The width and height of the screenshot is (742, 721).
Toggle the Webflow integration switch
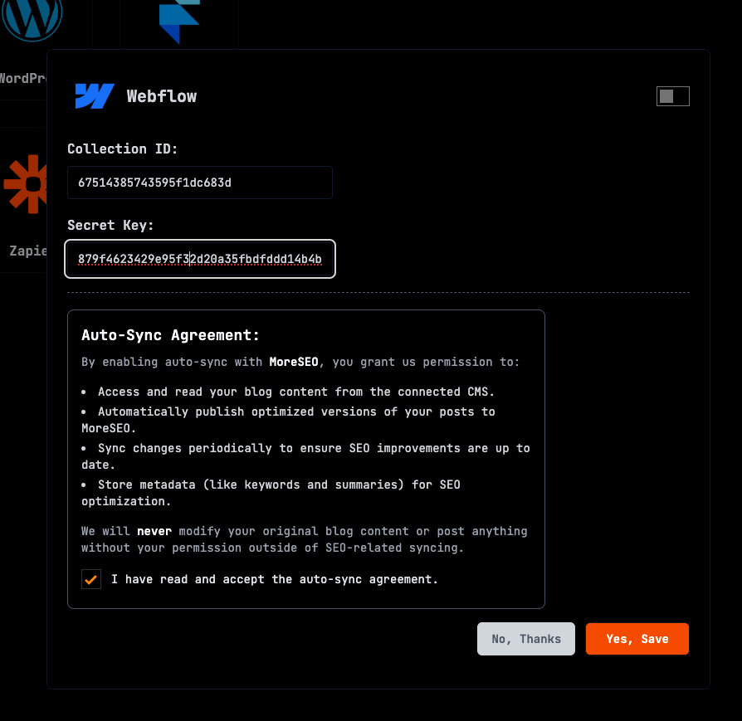[672, 96]
